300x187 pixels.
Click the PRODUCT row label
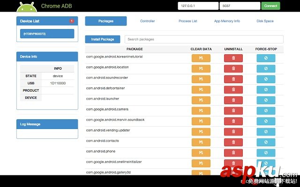(31, 90)
